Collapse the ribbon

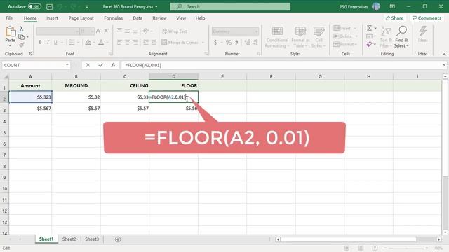click(x=444, y=54)
